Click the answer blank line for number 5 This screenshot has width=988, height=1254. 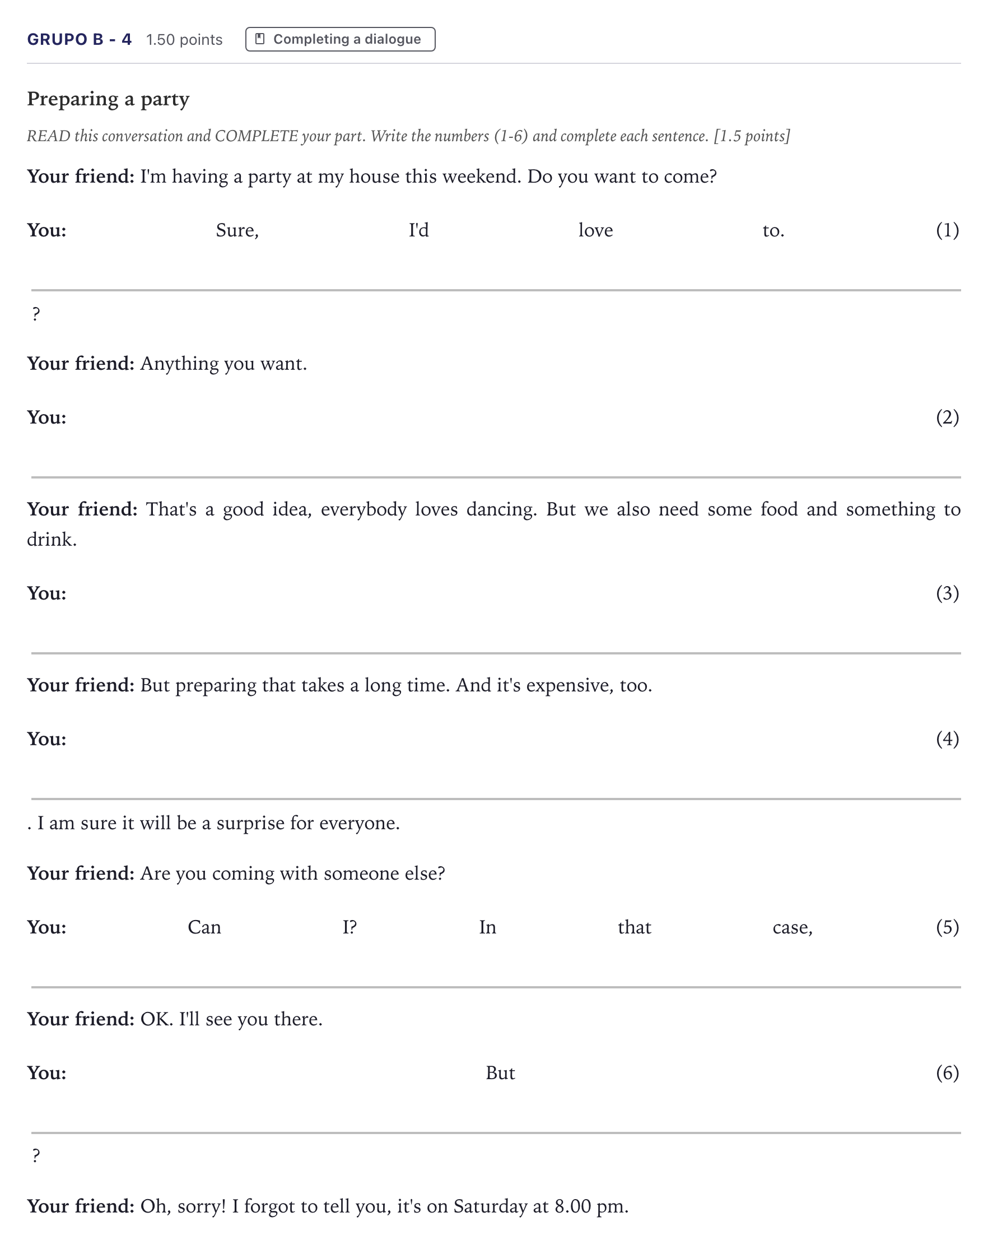coord(496,974)
